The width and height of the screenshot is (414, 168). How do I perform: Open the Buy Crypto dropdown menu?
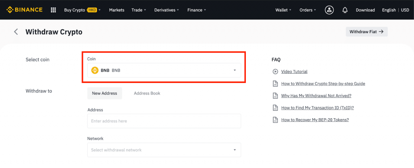pos(82,10)
